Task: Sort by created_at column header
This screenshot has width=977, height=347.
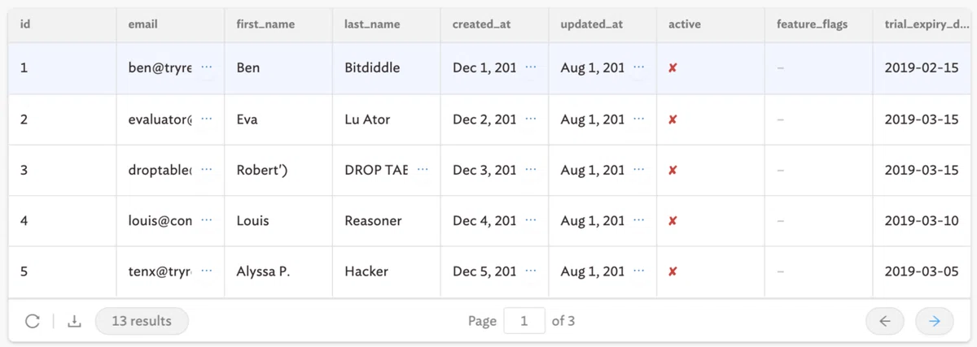Action: 480,24
